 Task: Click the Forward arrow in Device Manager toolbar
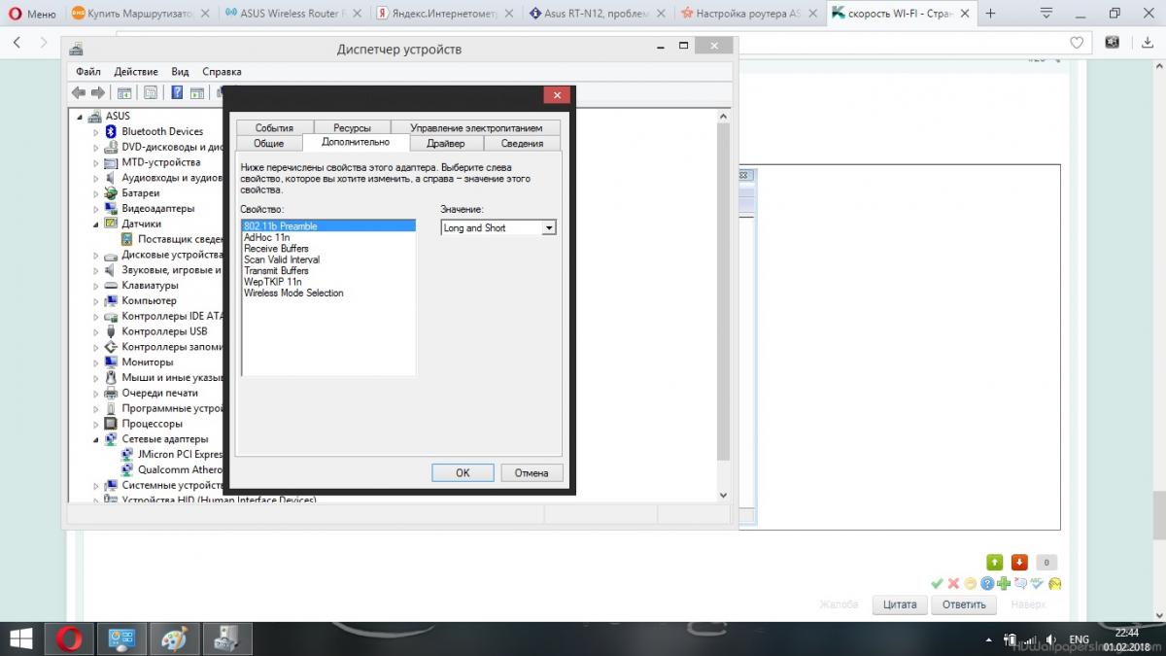pos(97,92)
